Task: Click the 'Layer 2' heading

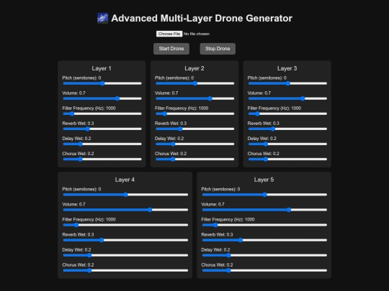Action: click(x=194, y=68)
